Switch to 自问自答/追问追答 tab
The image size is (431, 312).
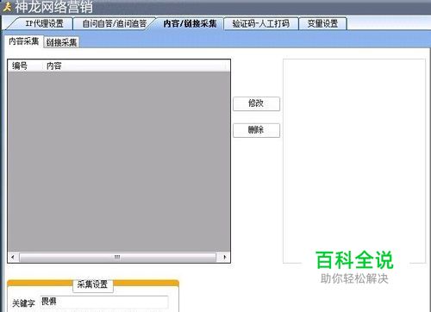pos(114,23)
